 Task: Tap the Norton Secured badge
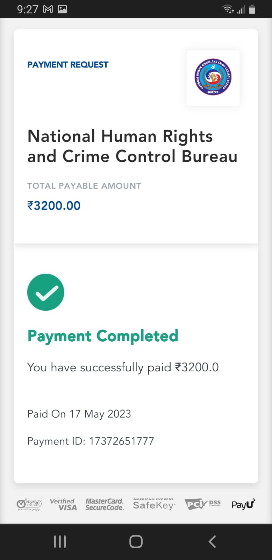coord(29,504)
